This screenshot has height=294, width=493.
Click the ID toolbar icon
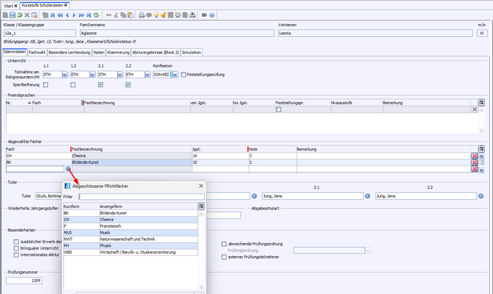pos(204,14)
